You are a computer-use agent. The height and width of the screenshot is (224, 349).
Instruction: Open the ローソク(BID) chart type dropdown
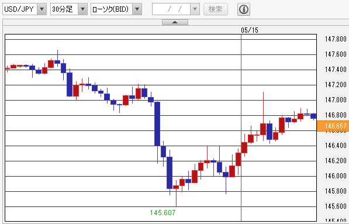[x=137, y=9]
